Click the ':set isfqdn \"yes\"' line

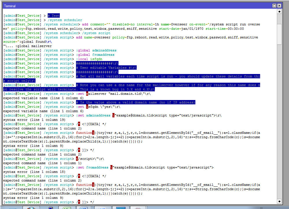pos(98,107)
